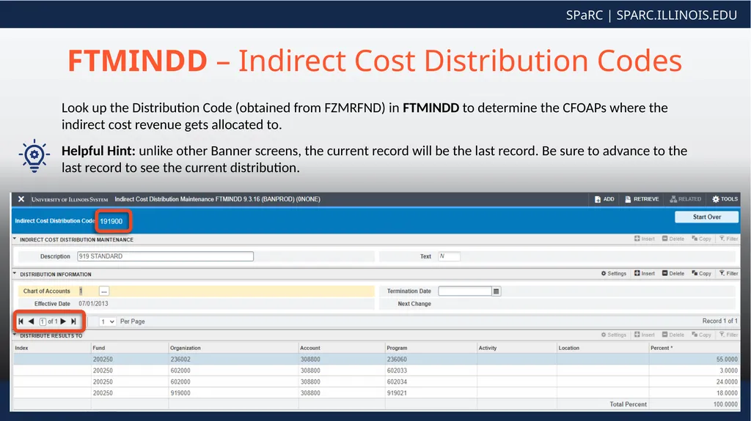Go to the first record
Viewport: 751px width, 421px height.
click(x=21, y=321)
